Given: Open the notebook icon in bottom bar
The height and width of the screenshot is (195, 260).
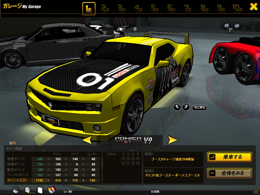Looking at the screenshot, I should [40, 190].
